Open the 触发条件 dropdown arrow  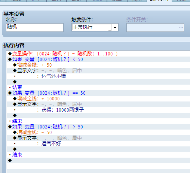point(115,27)
